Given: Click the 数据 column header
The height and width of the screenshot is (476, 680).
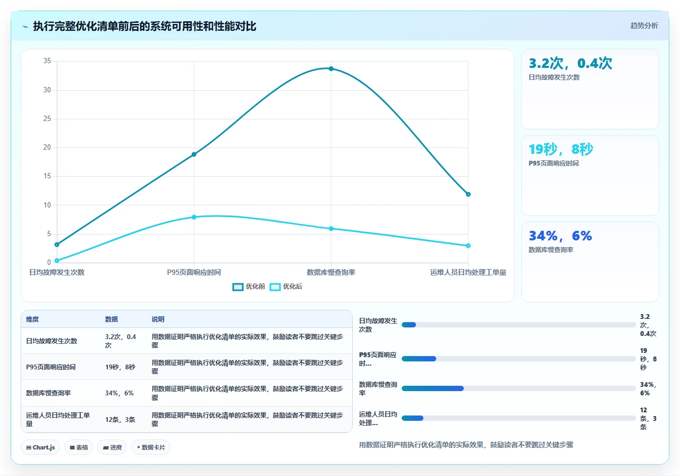Looking at the screenshot, I should (x=112, y=319).
